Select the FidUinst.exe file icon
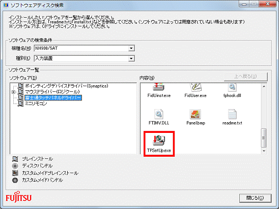Image resolution: width=279 pixels, height=209 pixels. click(x=158, y=87)
